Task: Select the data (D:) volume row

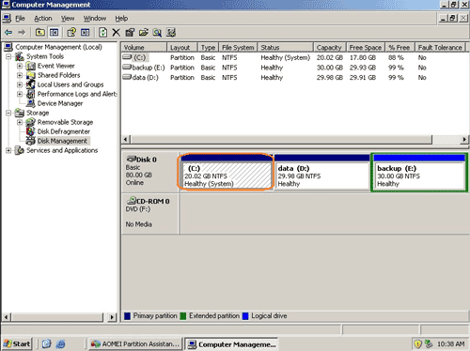Action: tap(294, 78)
